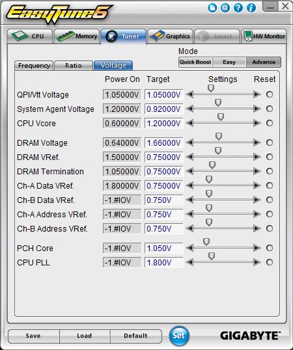Image resolution: width=293 pixels, height=350 pixels.
Task: Increase QPI/Vtt Voltage with right arrow
Action: point(257,94)
